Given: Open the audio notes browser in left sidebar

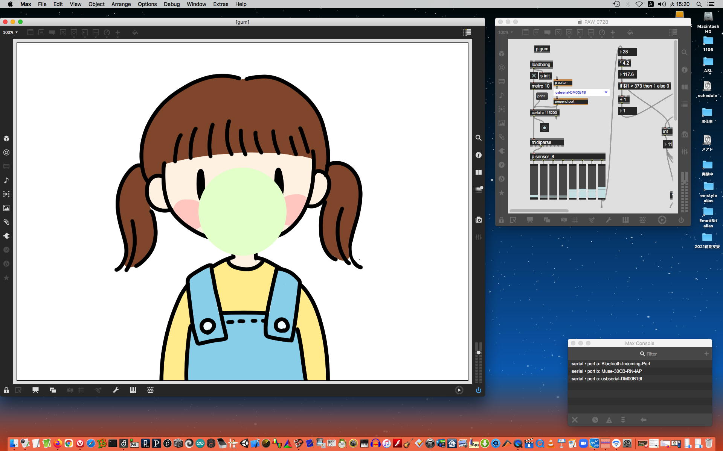Looking at the screenshot, I should [x=6, y=180].
